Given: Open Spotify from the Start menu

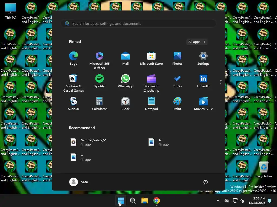Looking at the screenshot, I should (x=100, y=81).
